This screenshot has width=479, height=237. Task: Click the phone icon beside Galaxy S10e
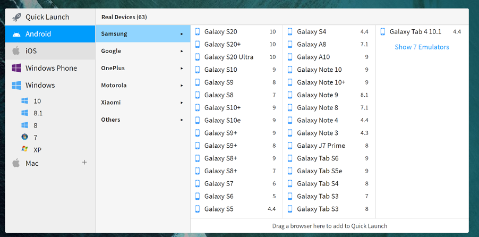tap(198, 120)
